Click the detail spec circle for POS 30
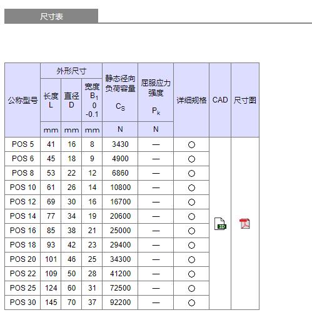The image size is (312, 315). 191,302
